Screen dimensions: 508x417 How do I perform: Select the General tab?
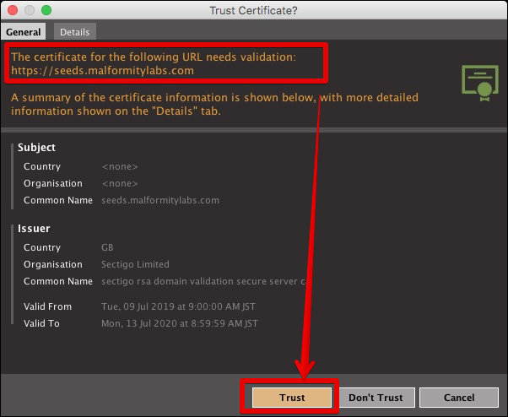[x=24, y=31]
